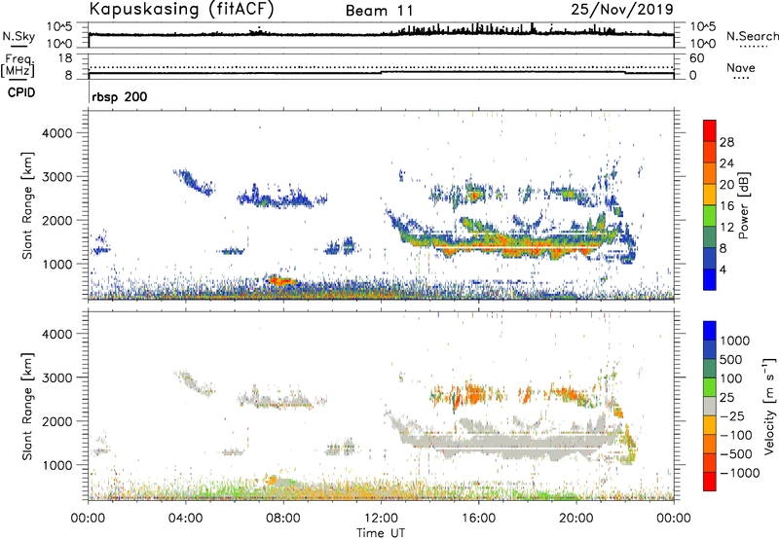779x539 pixels.
Task: Click the "Kapuskasing (fitACF)" plot title
Action: (181, 9)
